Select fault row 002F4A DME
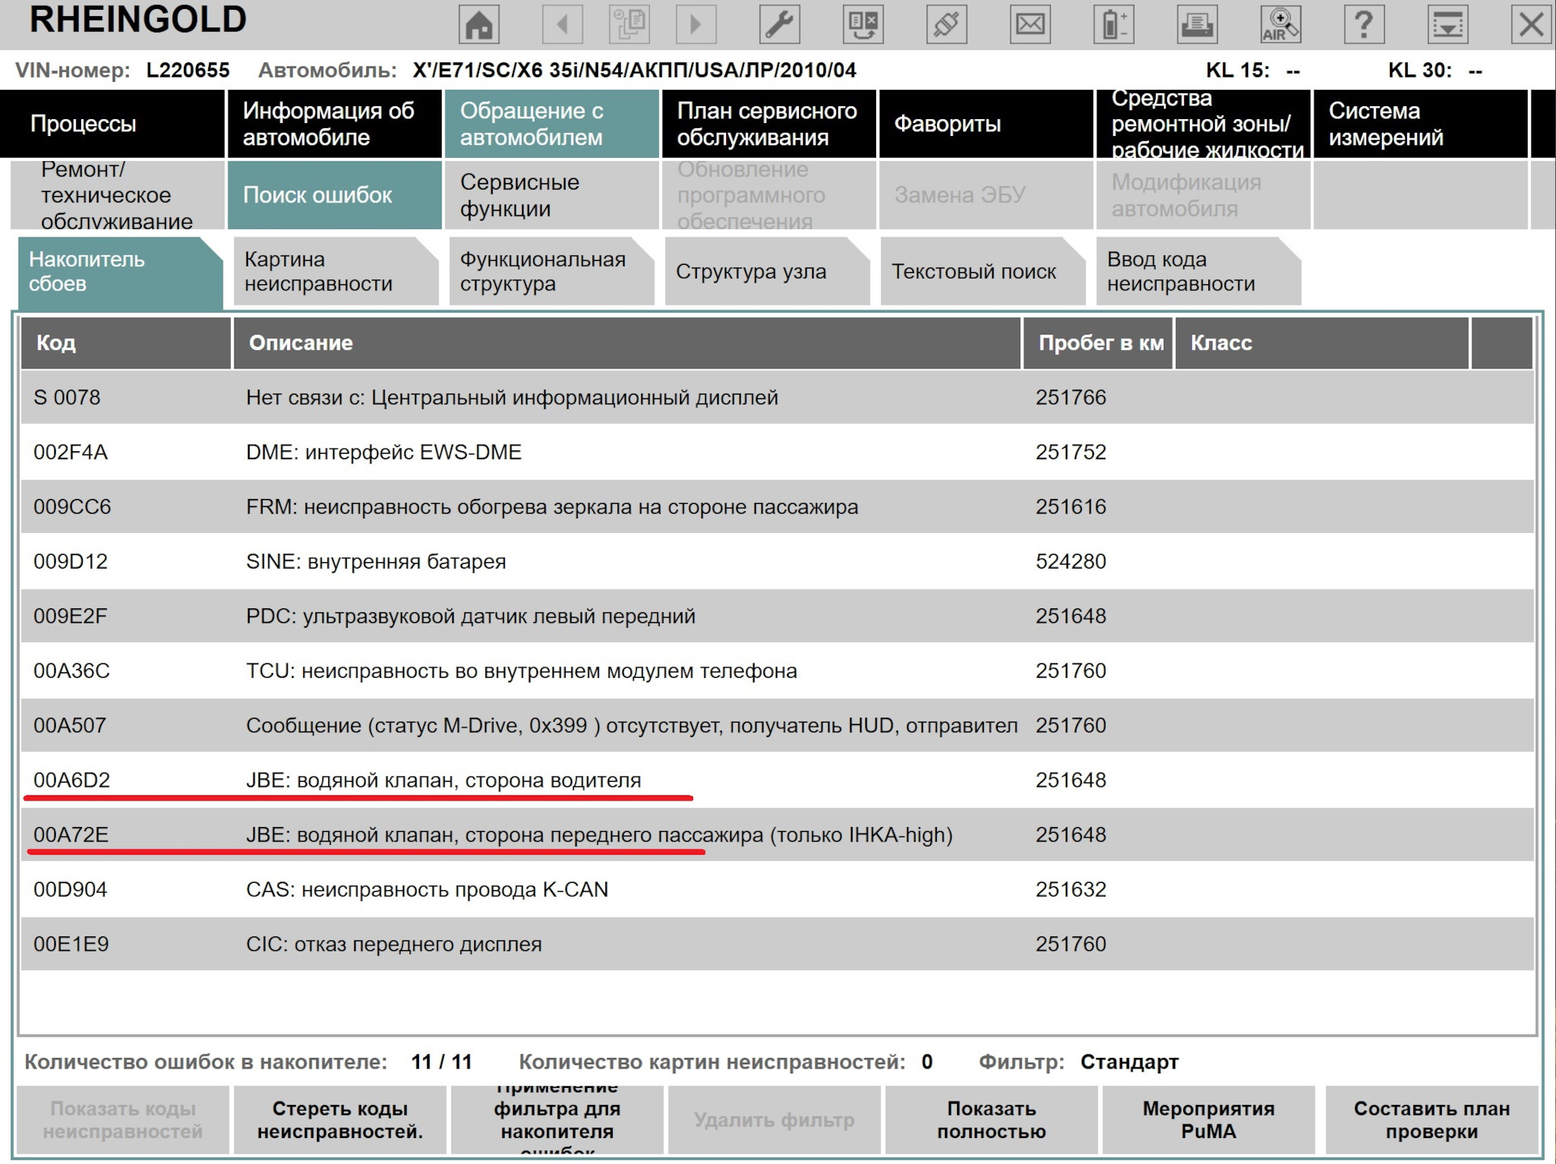Image resolution: width=1556 pixels, height=1164 pixels. pos(777,452)
